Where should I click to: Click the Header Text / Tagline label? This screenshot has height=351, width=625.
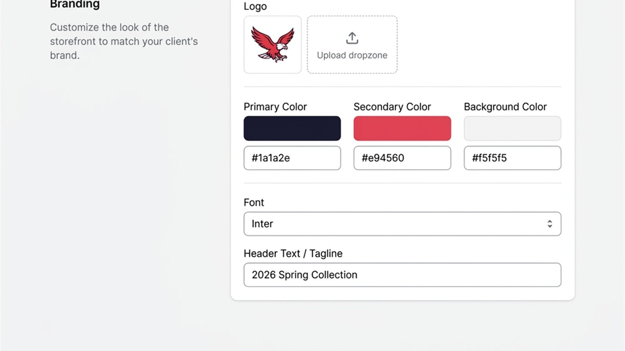click(293, 253)
